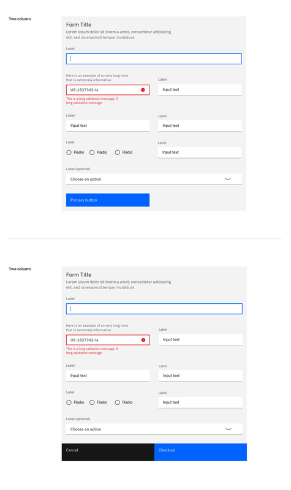
Task: Click the chevron arrow of the top dropdown
Action: coord(228,179)
